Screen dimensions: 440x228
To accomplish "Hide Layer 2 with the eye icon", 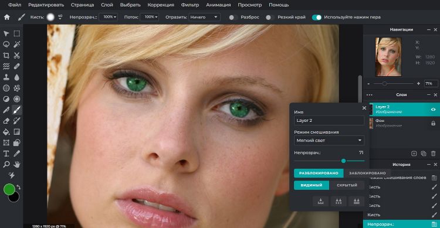I will pos(434,110).
